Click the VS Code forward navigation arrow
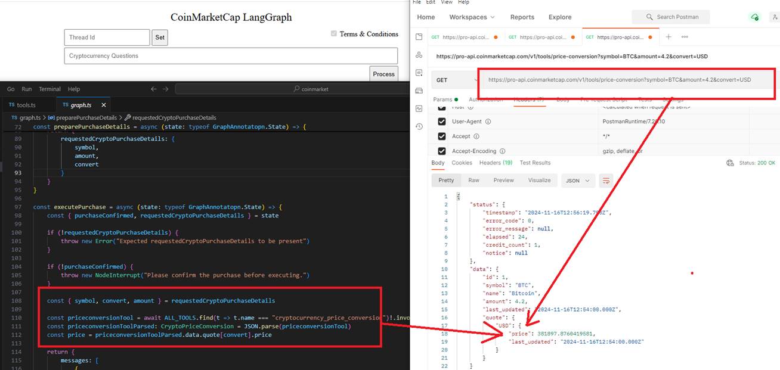The image size is (780, 370). click(165, 89)
